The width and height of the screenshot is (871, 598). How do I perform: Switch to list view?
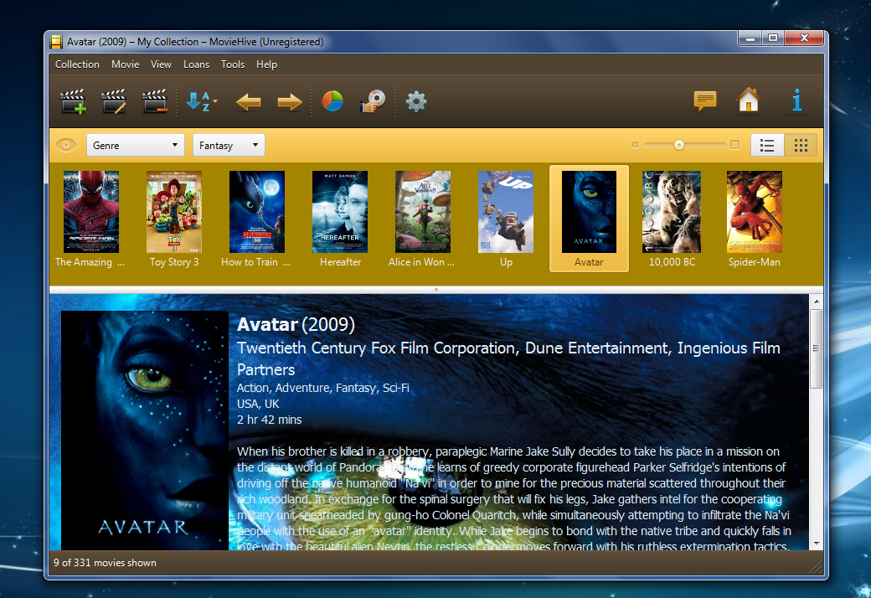coord(767,146)
